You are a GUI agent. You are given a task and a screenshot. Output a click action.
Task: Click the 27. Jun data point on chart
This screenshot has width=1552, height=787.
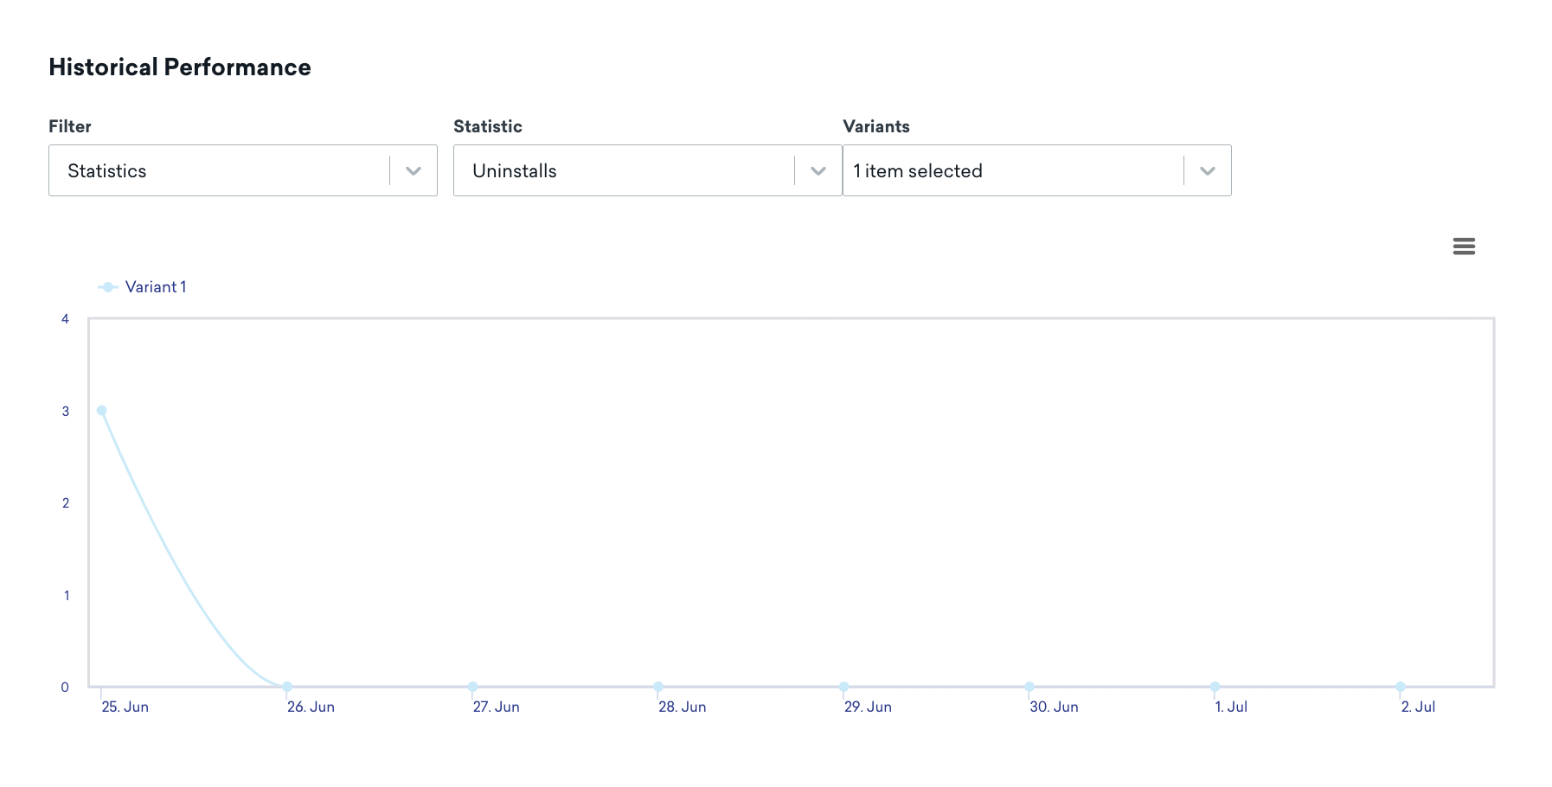[473, 687]
